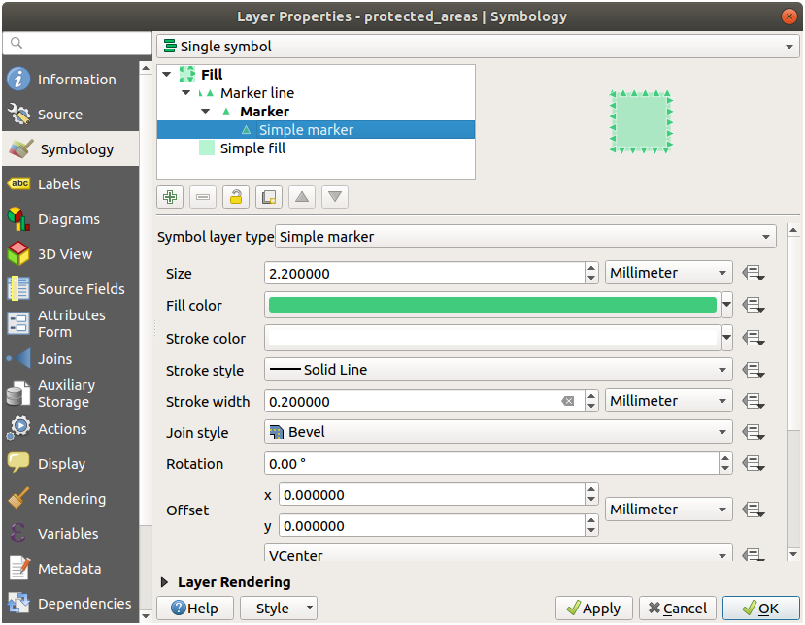Open data-defined override for Size
The width and height of the screenshot is (805, 625).
tap(754, 273)
